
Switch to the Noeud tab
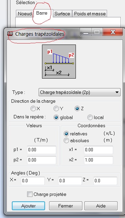[x=25, y=14]
